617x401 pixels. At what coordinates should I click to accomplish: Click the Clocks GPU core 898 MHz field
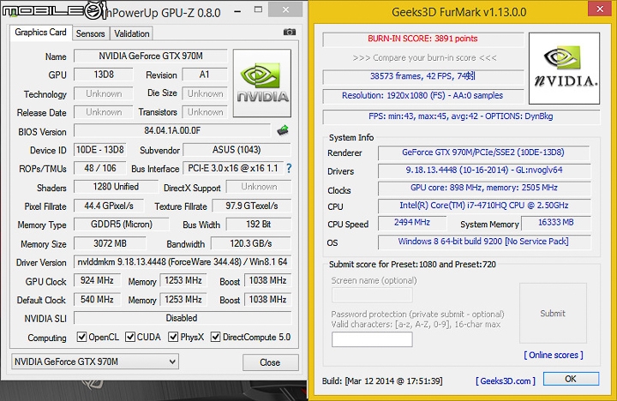point(483,188)
